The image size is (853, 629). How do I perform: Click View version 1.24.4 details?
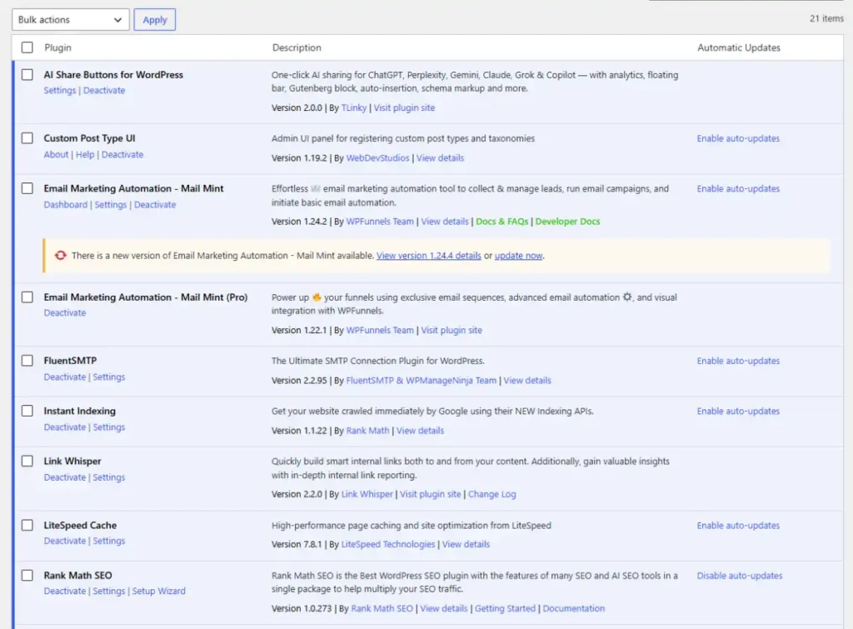tap(429, 256)
